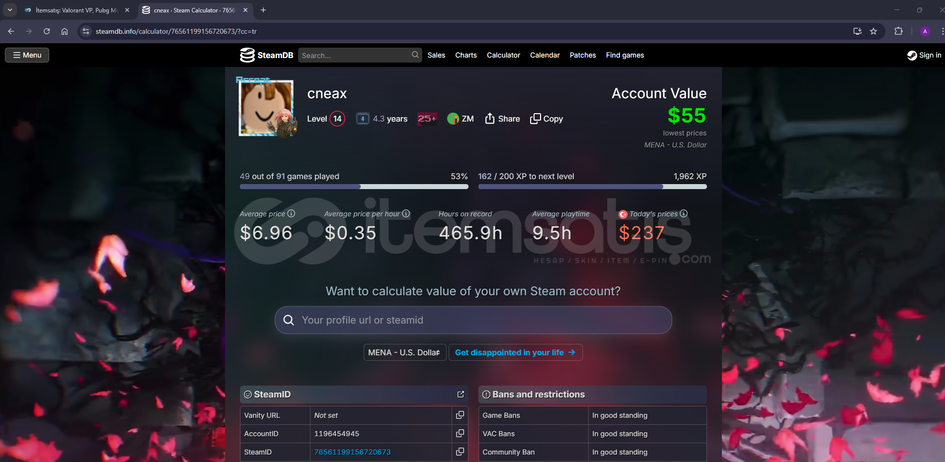Screen dimensions: 945x462
Task: Open the browser profile avatar
Action: pyautogui.click(x=925, y=31)
